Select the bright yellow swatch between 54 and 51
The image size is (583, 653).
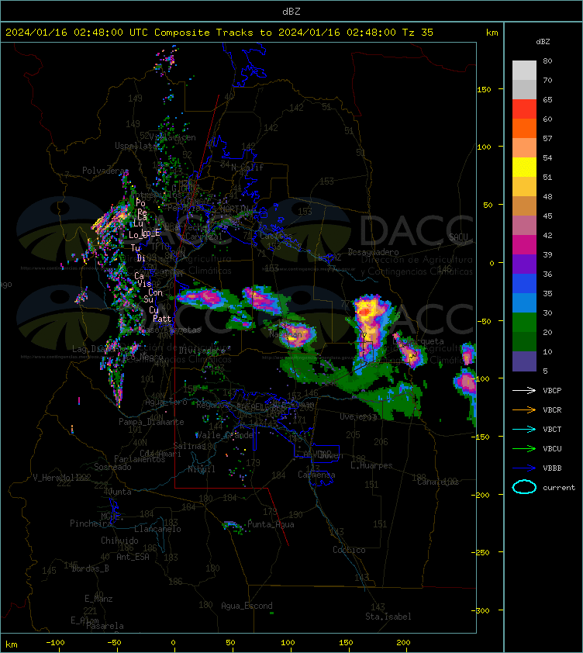point(524,168)
